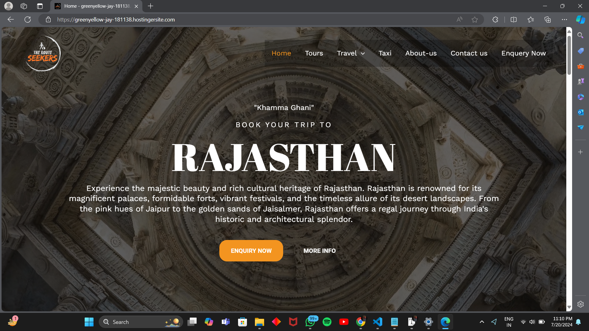Select the Tours menu item
Viewport: 589px width, 331px height.
click(x=314, y=53)
